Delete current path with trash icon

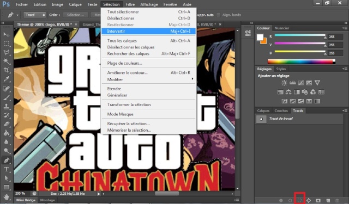coord(337,200)
